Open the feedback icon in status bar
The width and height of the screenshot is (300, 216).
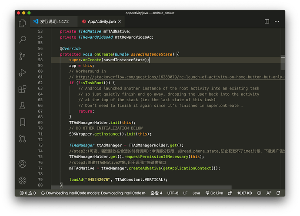click(269, 193)
